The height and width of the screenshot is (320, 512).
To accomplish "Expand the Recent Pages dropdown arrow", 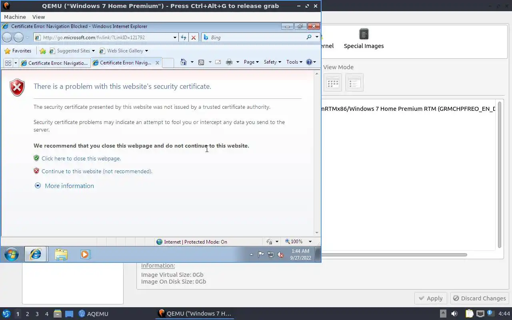I will [x=27, y=38].
